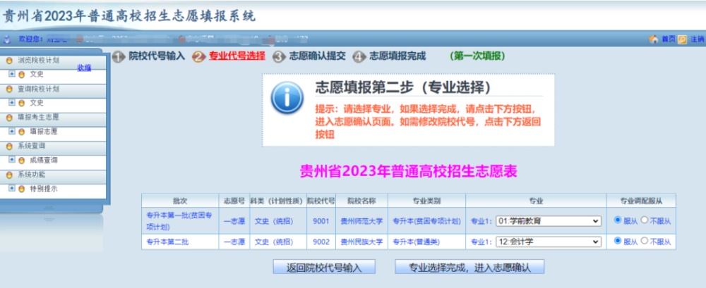Open the 填报志愿 tree item
706x288 pixels.
coord(44,132)
